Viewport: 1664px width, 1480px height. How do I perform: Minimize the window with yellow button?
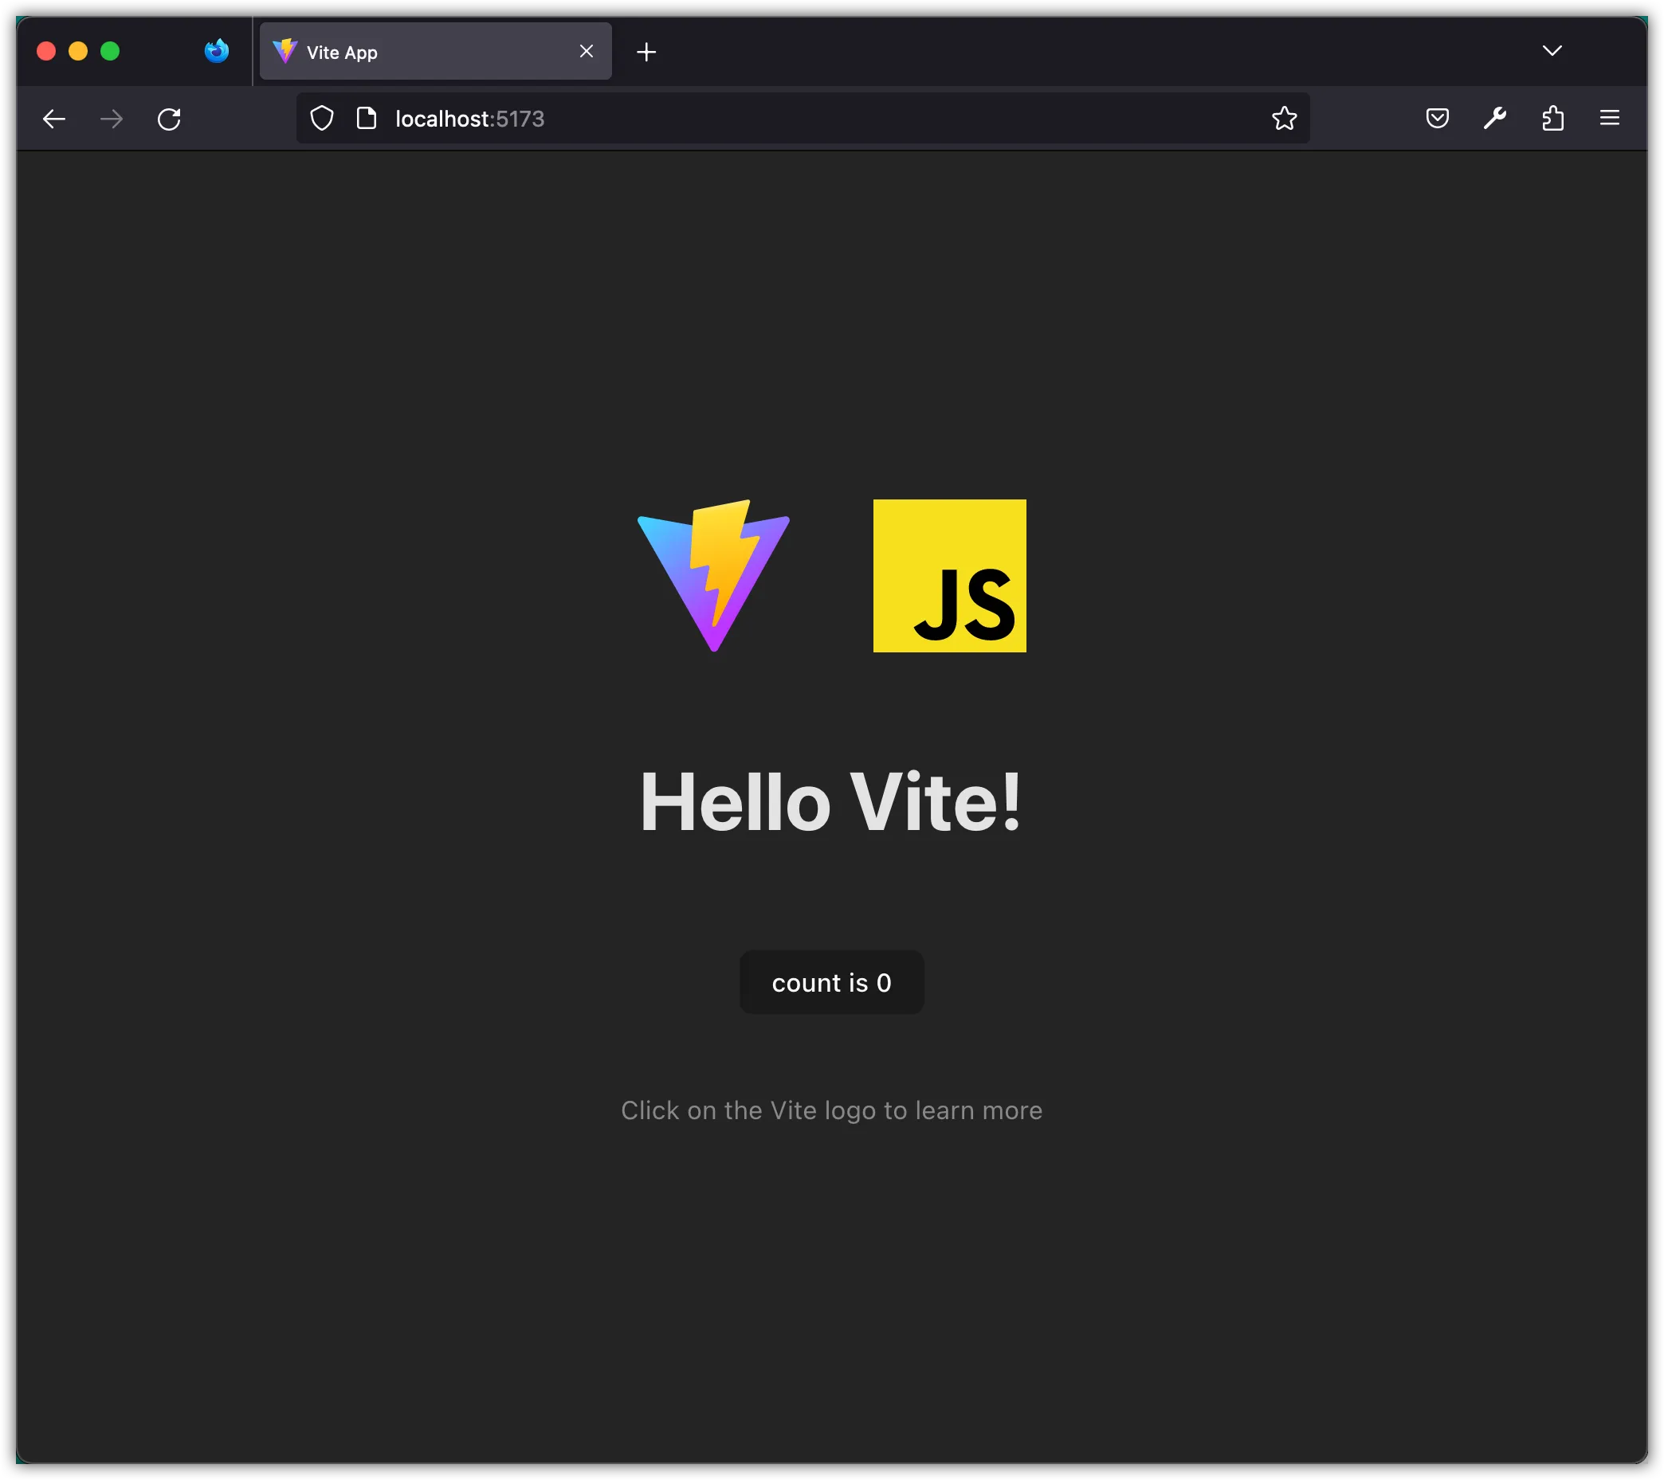point(78,51)
